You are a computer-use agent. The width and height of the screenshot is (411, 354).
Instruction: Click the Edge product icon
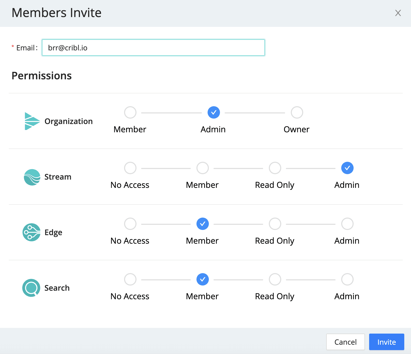[32, 232]
